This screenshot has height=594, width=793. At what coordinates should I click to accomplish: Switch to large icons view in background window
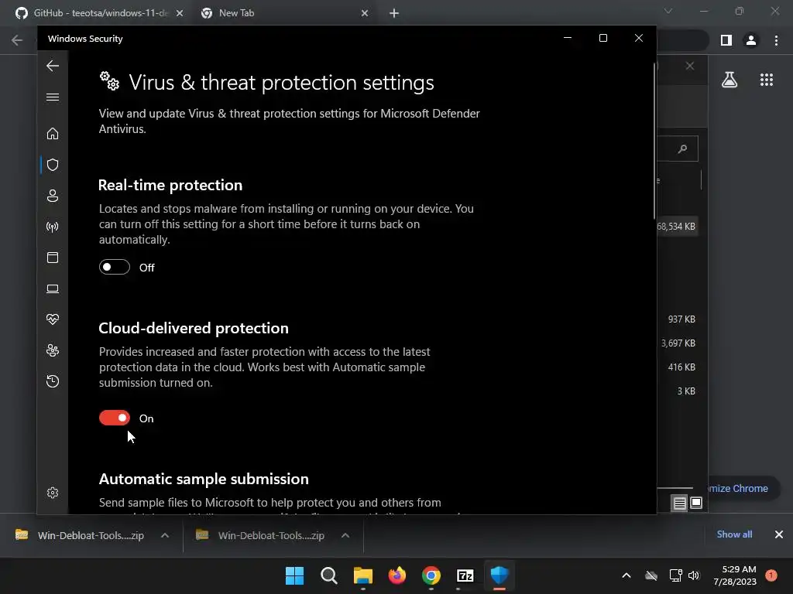(696, 503)
